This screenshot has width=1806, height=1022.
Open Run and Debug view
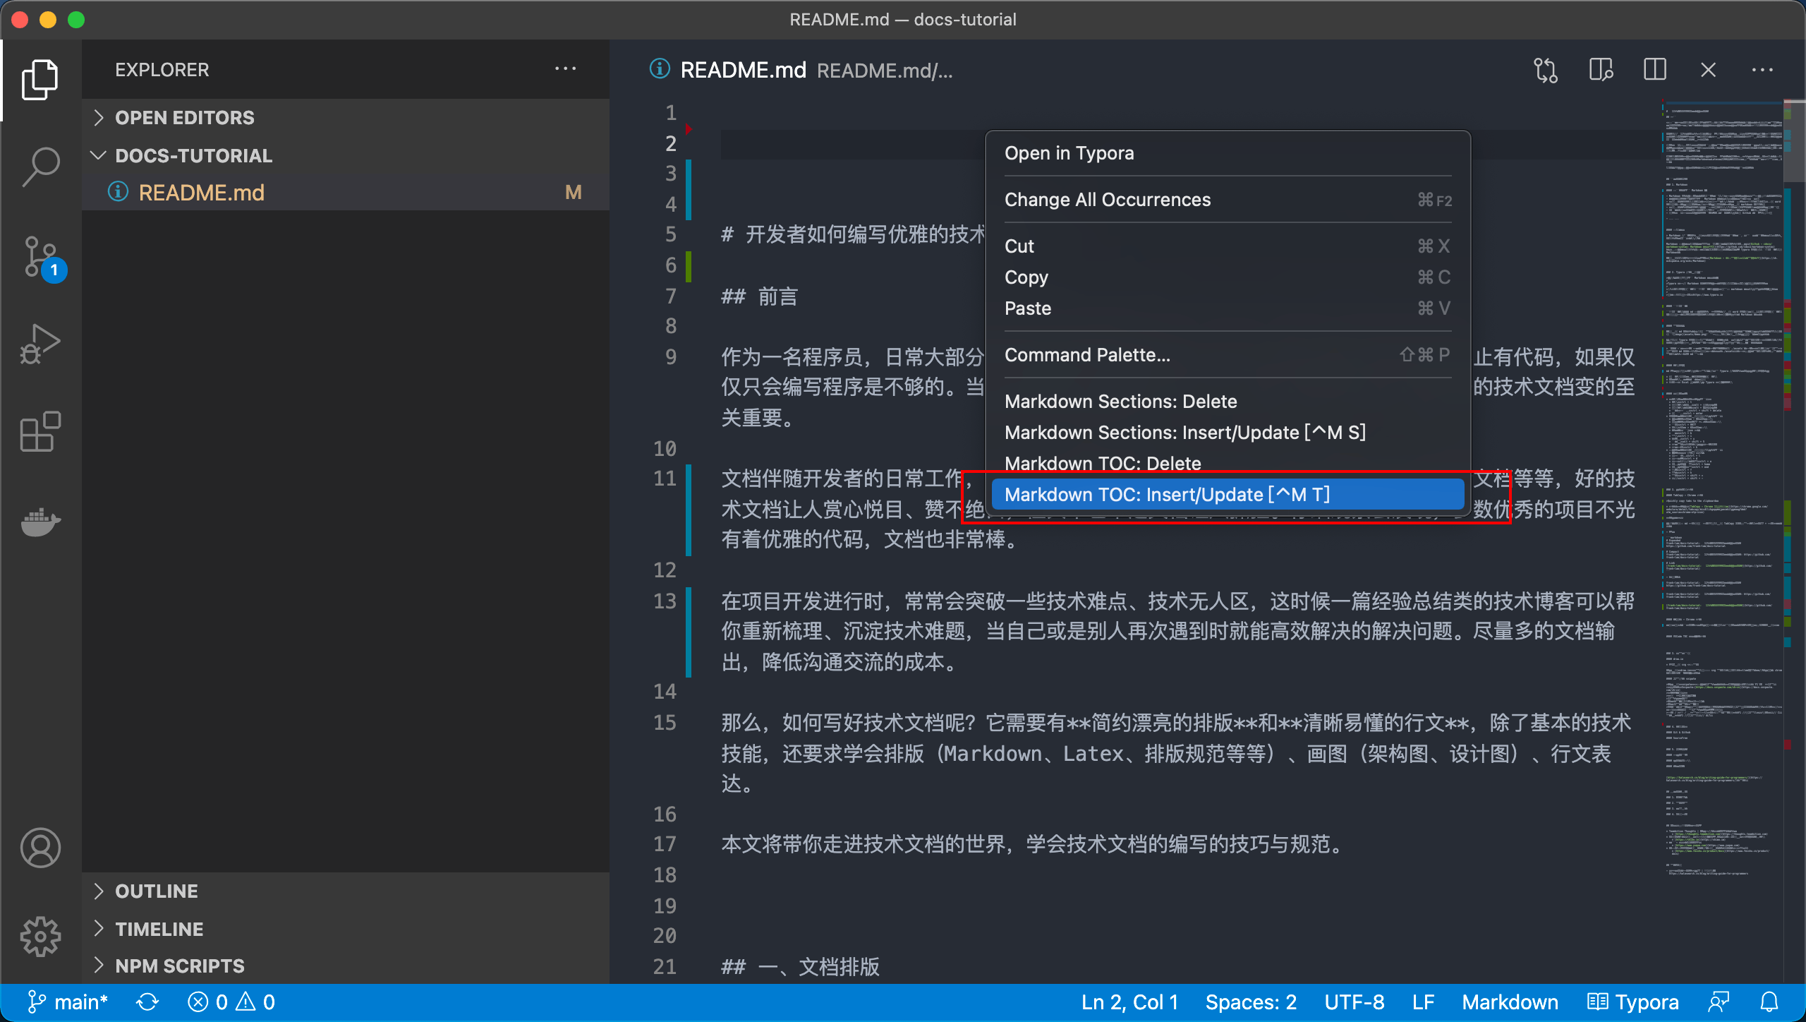(41, 344)
